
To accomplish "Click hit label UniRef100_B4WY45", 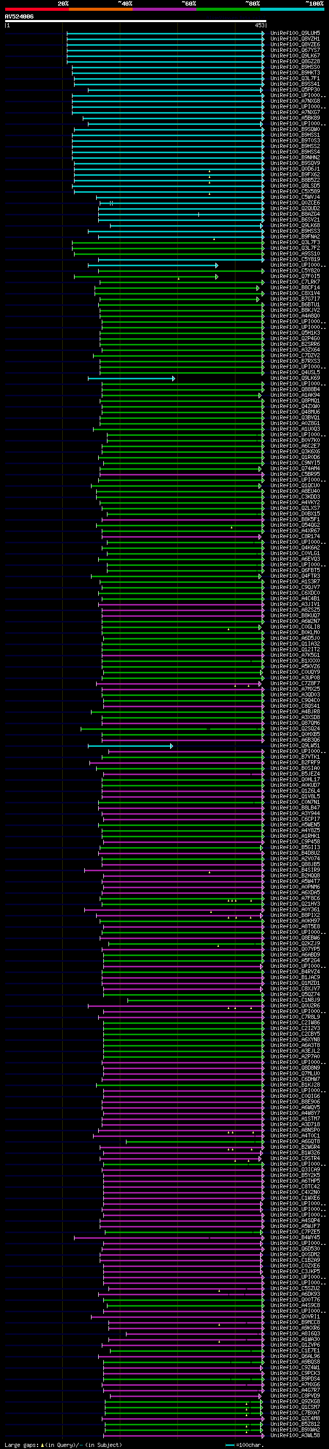I will point(295,1237).
